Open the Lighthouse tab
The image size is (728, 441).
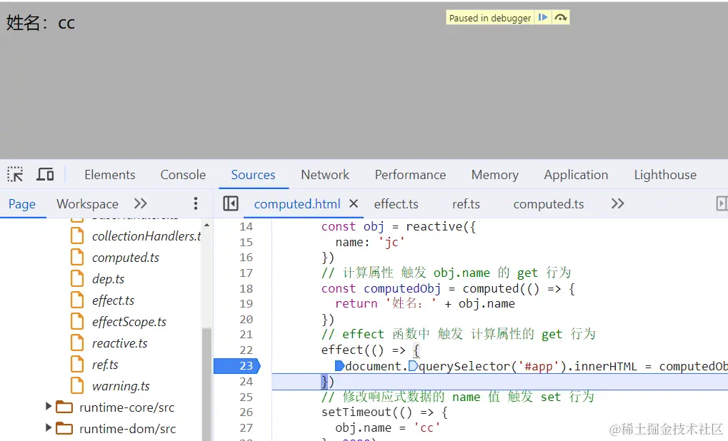pos(665,175)
